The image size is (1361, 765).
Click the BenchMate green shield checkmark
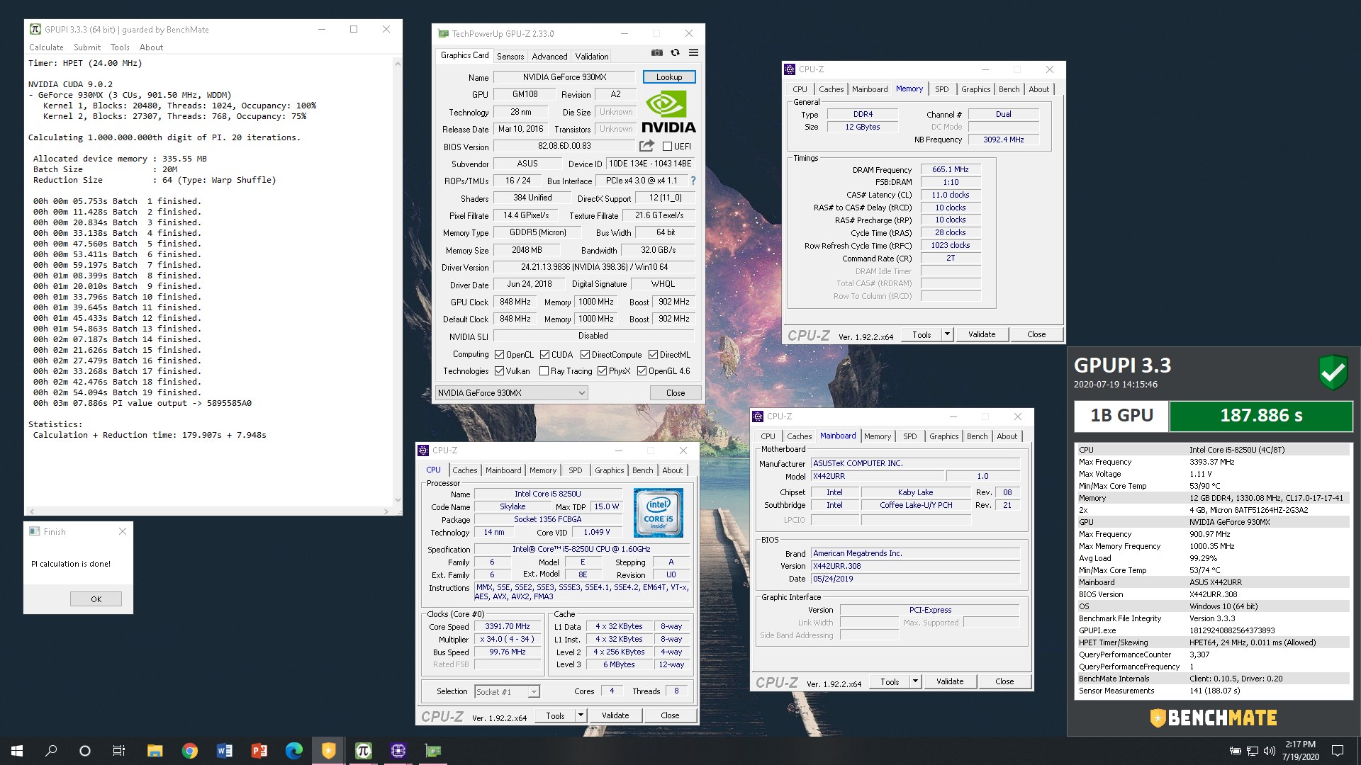(x=1333, y=372)
